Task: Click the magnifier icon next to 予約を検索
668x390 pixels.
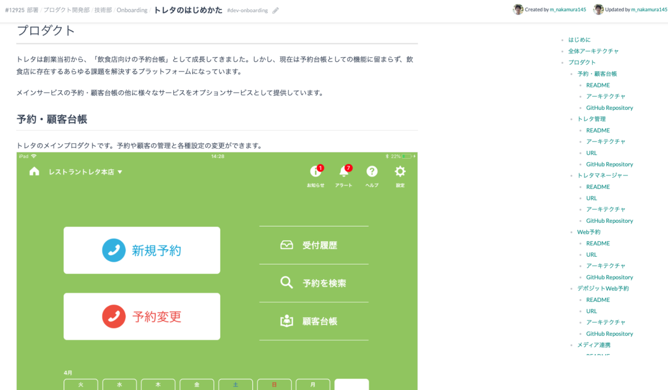Action: 287,282
